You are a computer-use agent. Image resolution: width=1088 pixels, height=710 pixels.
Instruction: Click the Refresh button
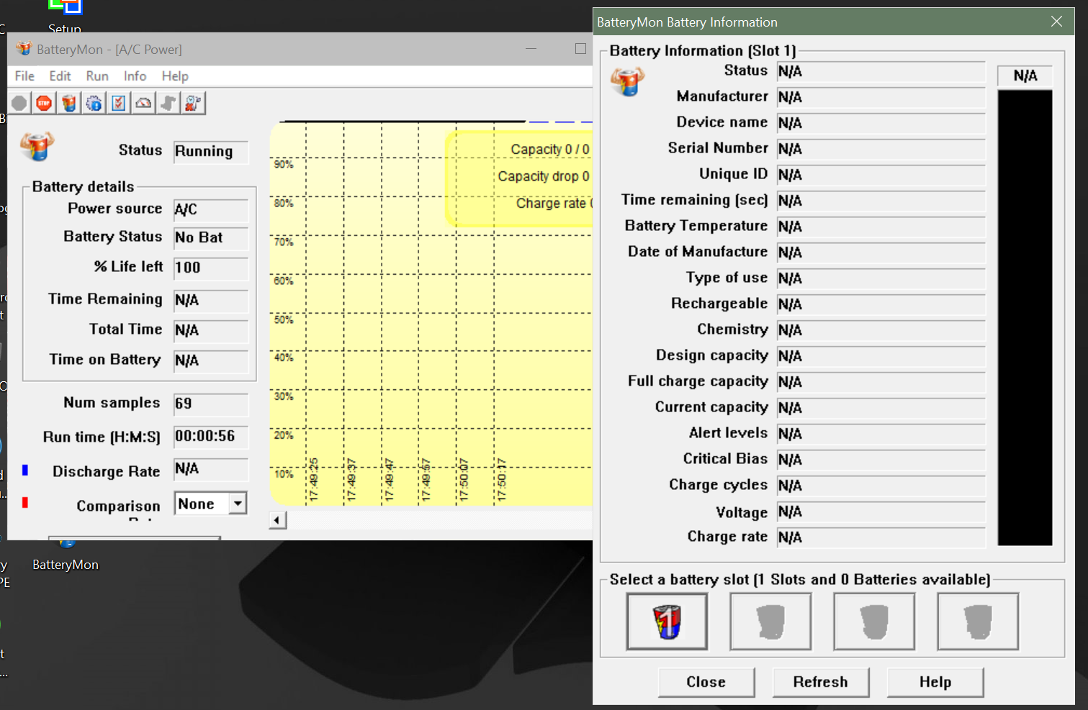point(821,682)
